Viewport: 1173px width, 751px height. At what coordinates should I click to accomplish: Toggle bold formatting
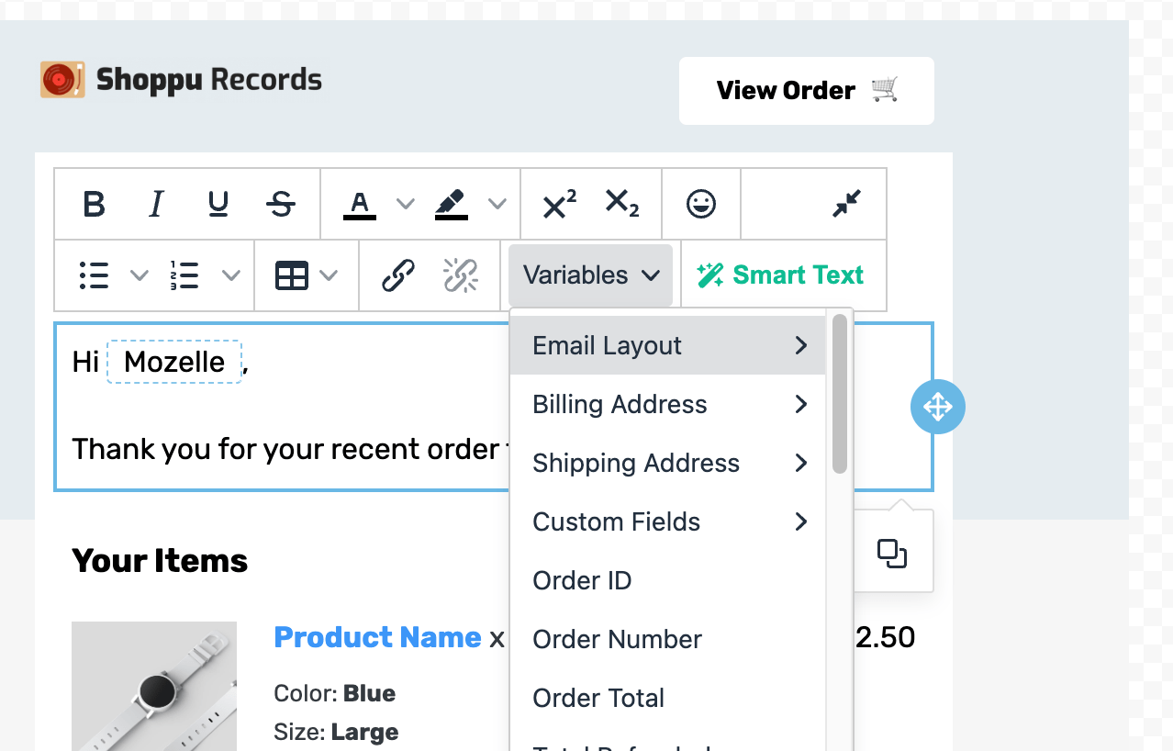click(93, 204)
